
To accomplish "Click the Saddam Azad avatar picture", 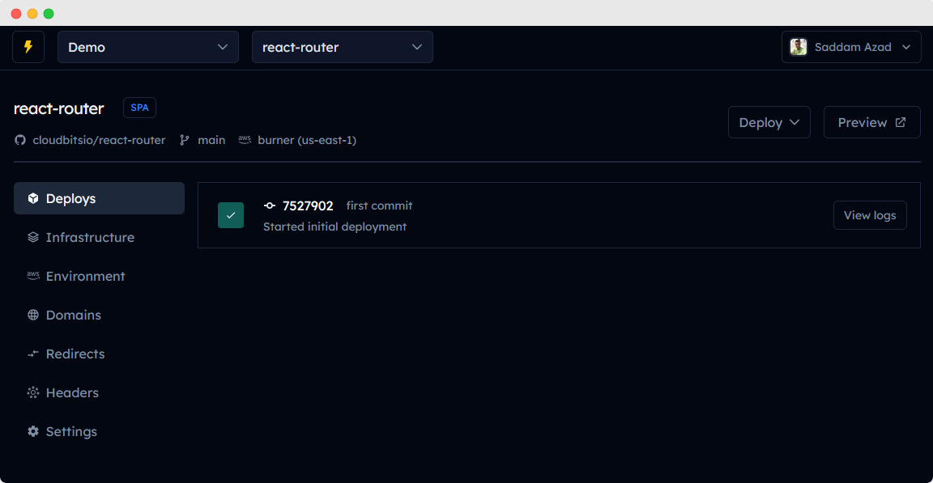I will [x=798, y=47].
